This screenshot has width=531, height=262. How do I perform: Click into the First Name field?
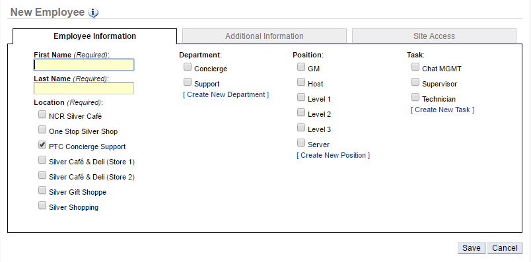point(84,65)
